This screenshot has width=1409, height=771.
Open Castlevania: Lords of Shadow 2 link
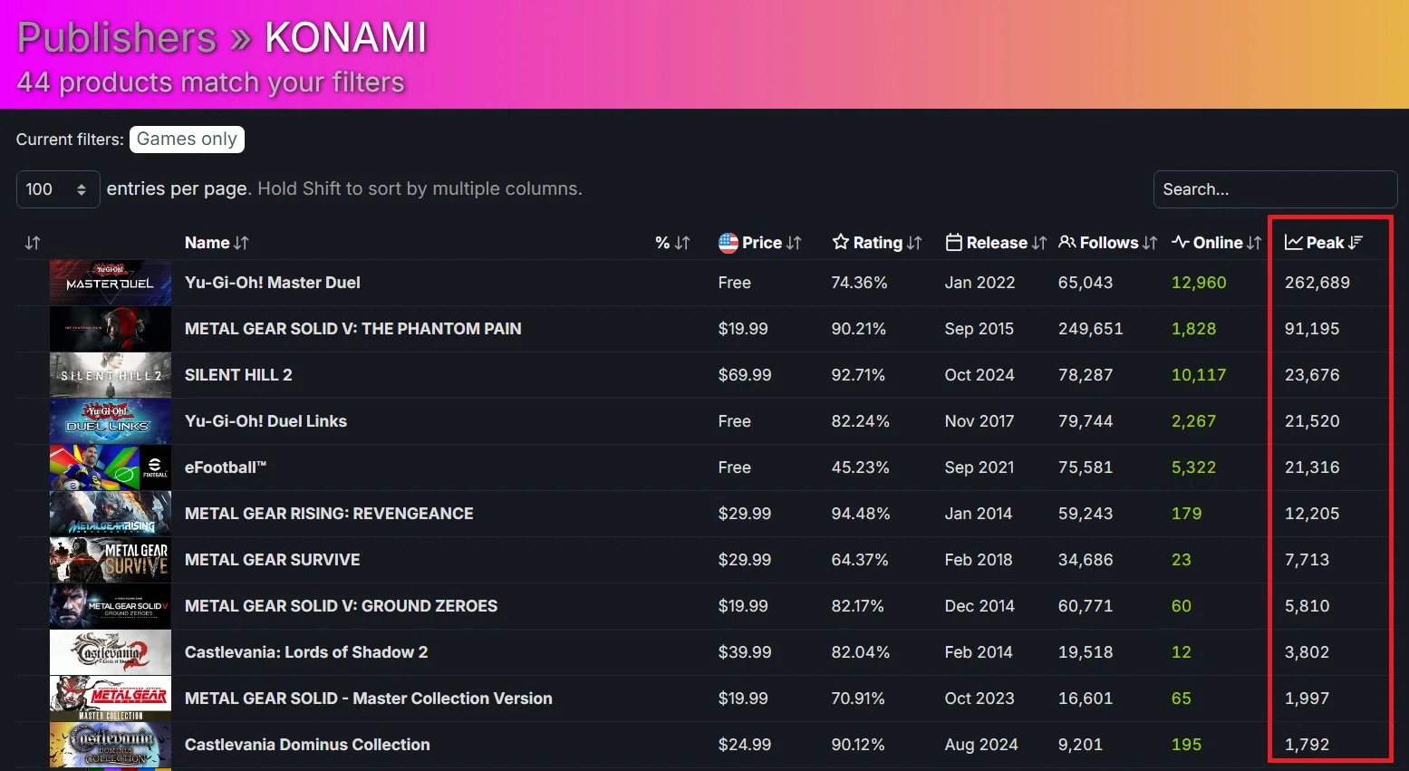pyautogui.click(x=306, y=652)
